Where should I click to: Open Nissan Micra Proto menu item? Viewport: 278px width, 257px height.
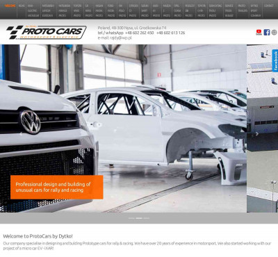click(x=99, y=10)
